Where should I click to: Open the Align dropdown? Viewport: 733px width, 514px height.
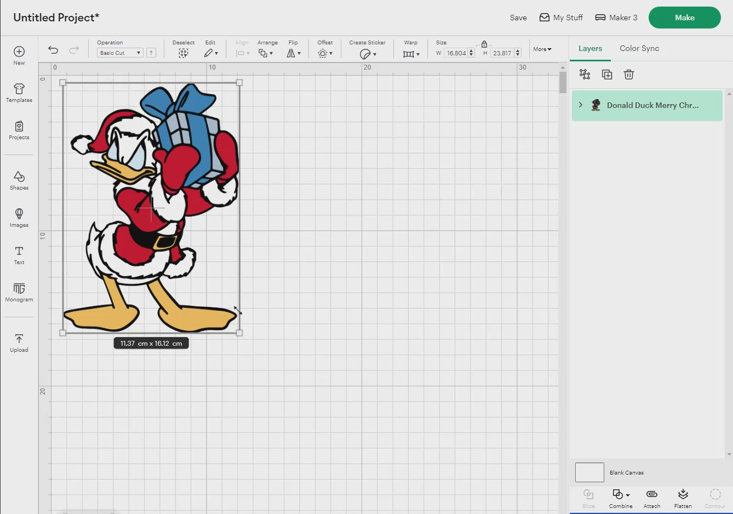tap(243, 53)
